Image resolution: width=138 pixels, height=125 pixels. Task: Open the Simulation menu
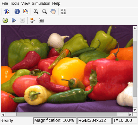41,3
